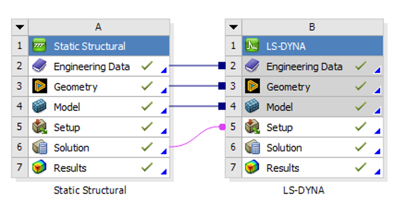Open quick-help triangle on B Setup
Viewport: 419px width, 209px height.
coord(377,131)
